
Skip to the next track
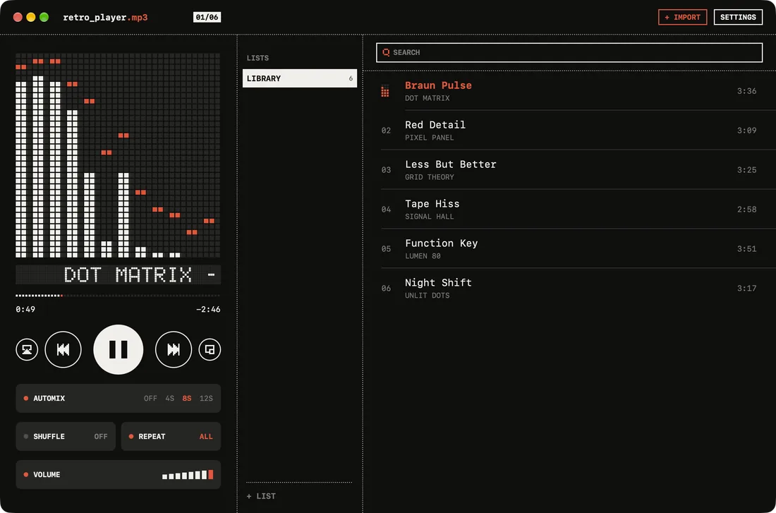174,349
